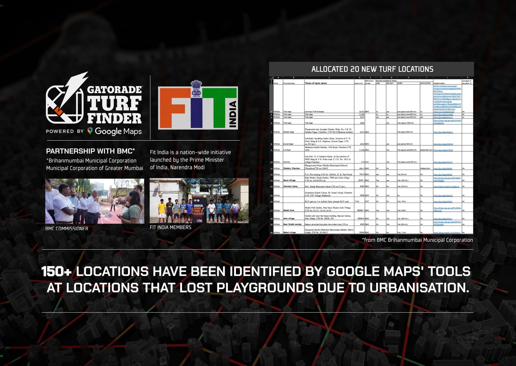The width and height of the screenshot is (516, 366).
Task: Open the g.co/kgs/Cfyn11 link
Action: pyautogui.click(x=443, y=162)
